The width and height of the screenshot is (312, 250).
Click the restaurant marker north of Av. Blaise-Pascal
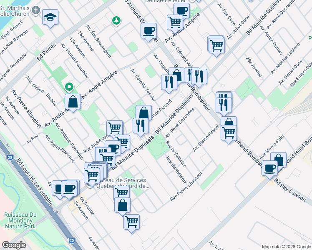tap(224, 106)
